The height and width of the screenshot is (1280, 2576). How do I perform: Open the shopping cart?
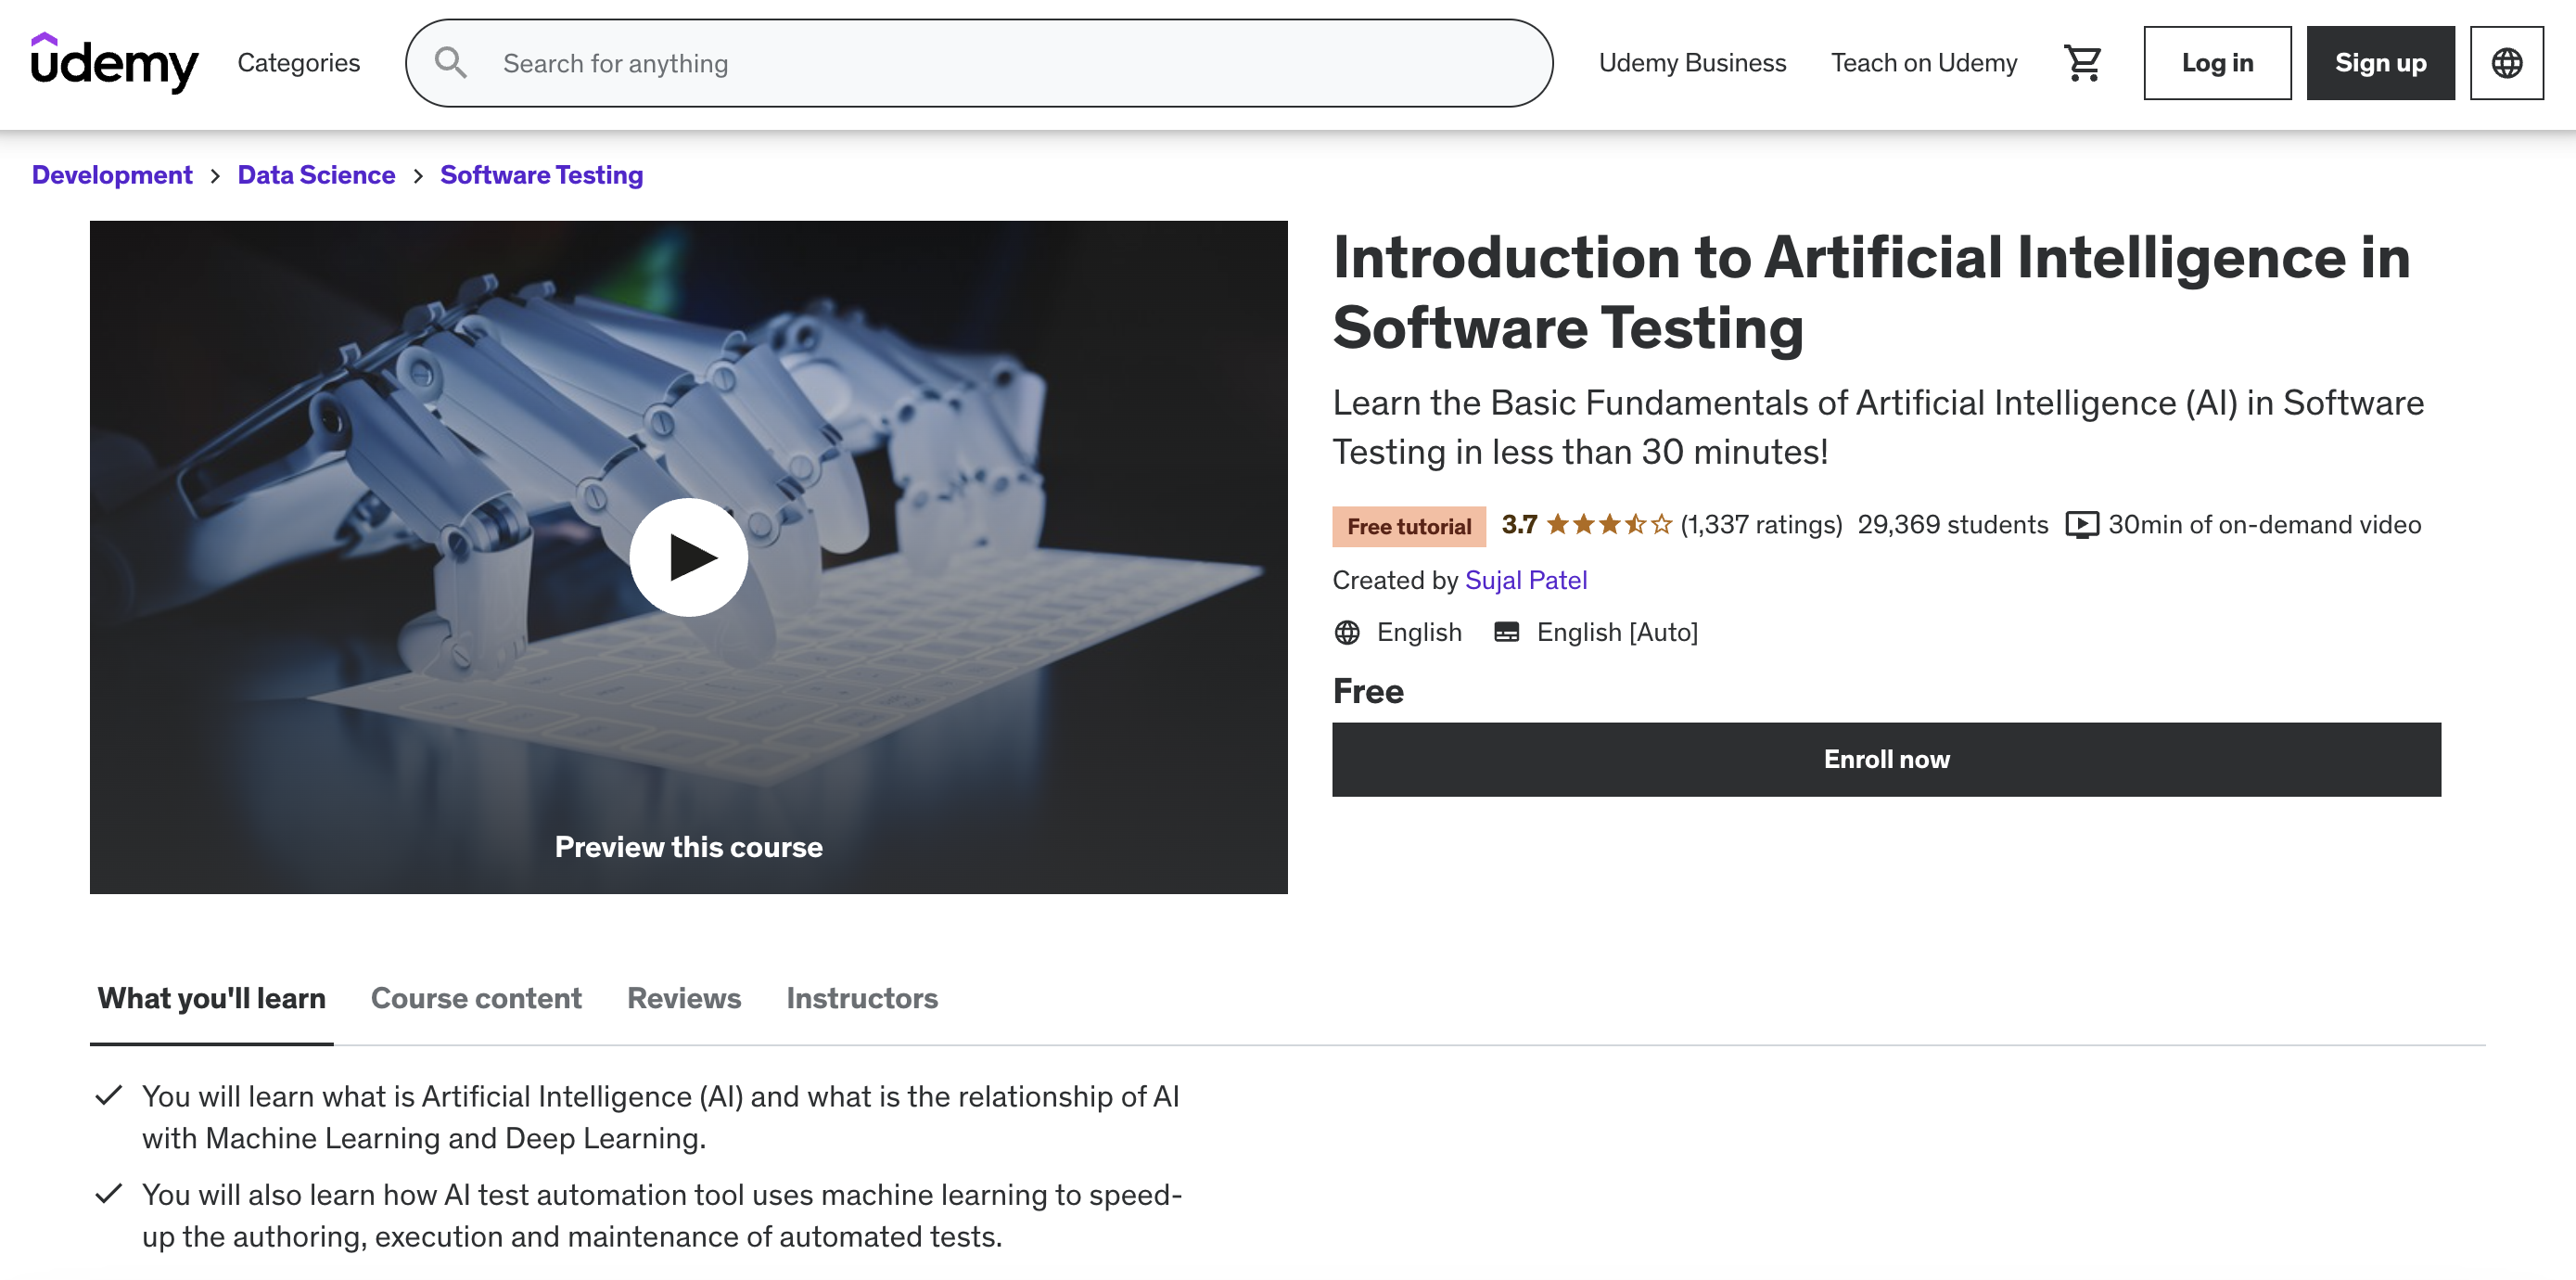2084,62
